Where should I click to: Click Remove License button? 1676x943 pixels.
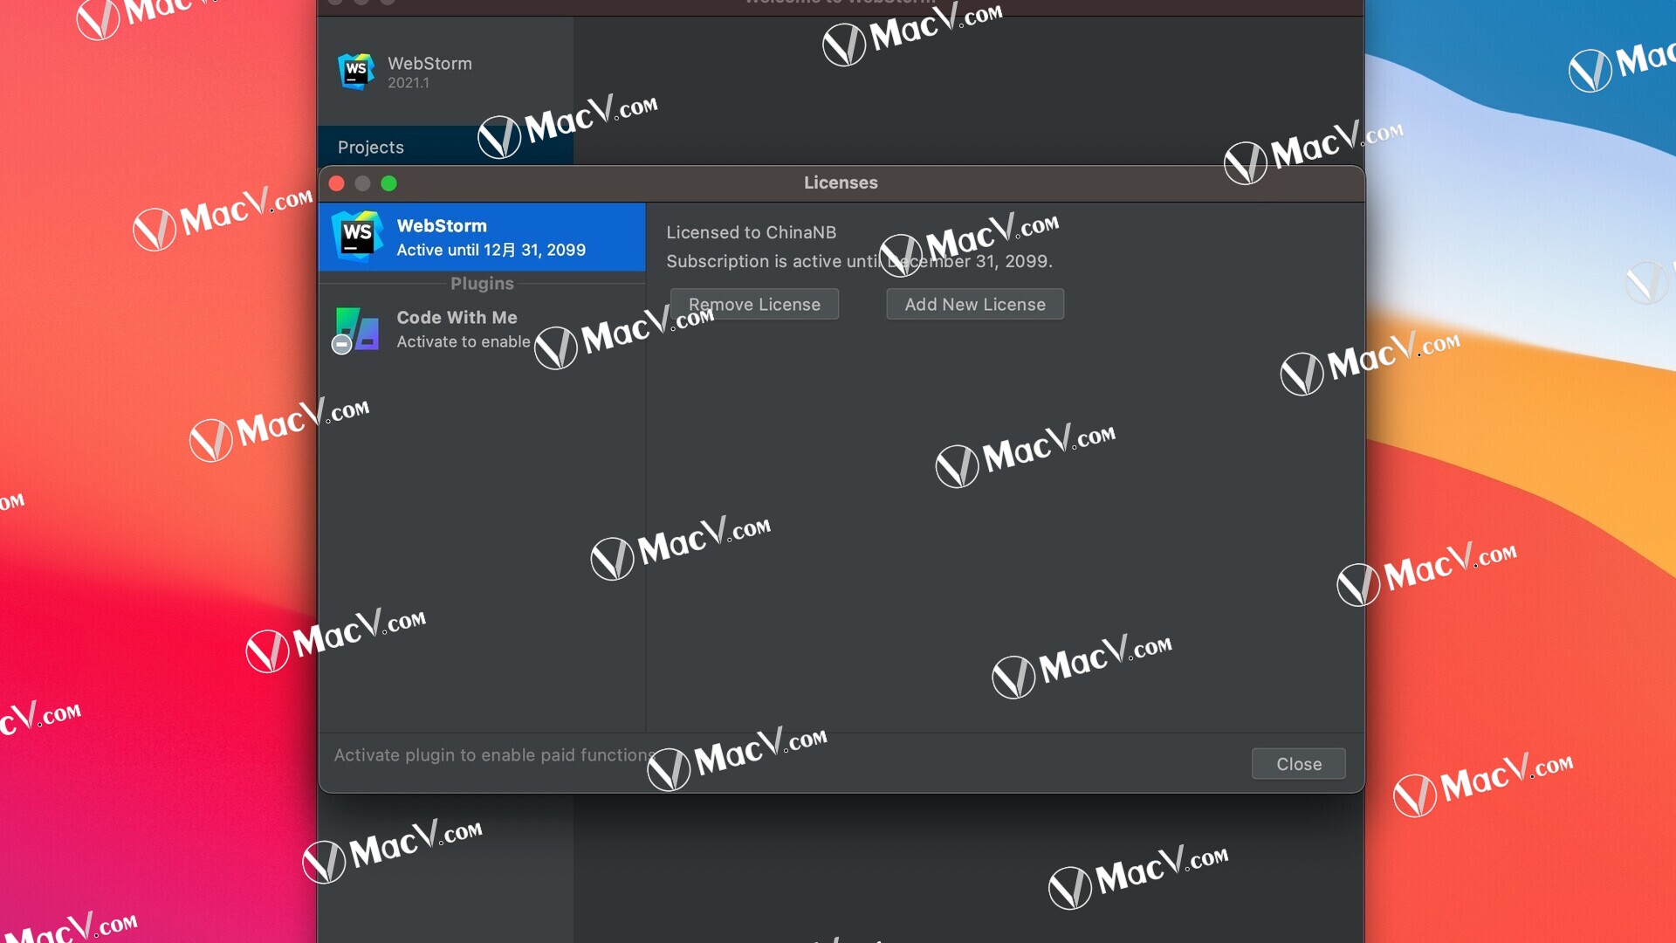(x=754, y=304)
